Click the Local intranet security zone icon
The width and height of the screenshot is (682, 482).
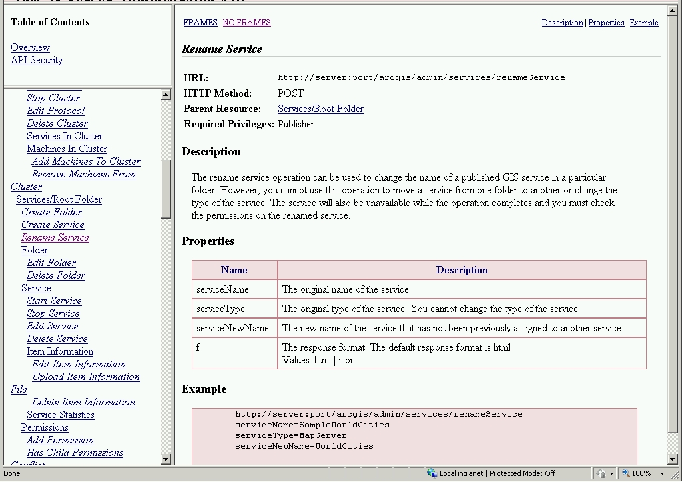[x=432, y=473]
